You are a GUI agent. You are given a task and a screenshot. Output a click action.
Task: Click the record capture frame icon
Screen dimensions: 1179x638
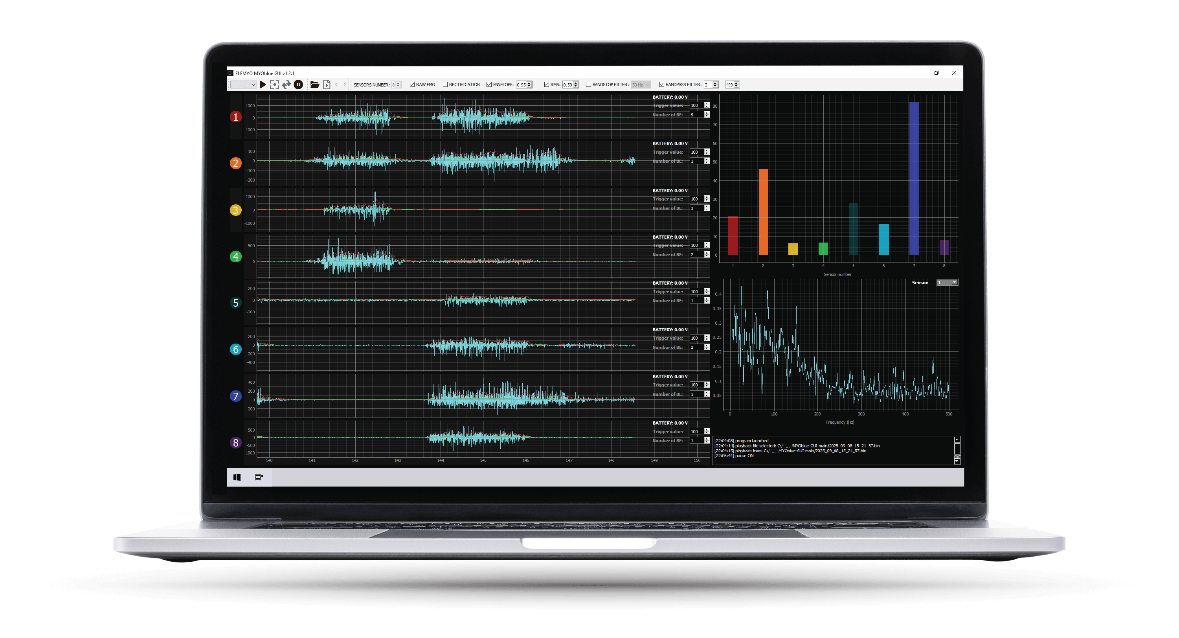[x=274, y=85]
